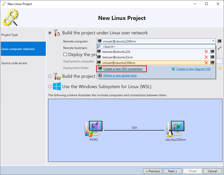Click the hammer and Windows flag build icon
Viewport: 224px width, 175px height.
[57, 76]
